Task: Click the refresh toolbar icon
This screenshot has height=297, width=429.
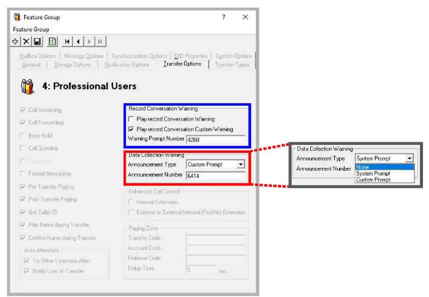Action: [x=52, y=42]
